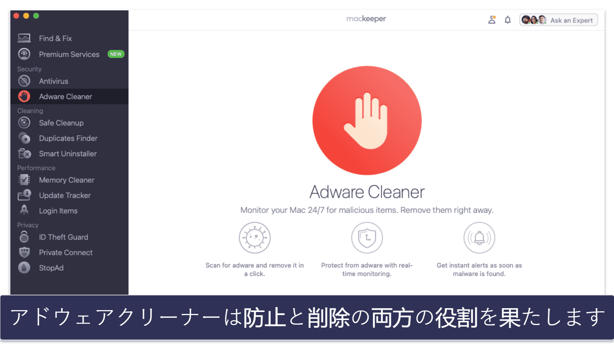This screenshot has height=345, width=614.
Task: Click the real-time protection shield icon
Action: coord(367,238)
